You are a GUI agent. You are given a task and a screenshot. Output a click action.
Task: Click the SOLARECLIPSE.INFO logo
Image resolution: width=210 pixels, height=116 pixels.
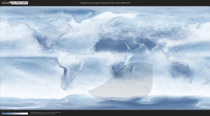[15, 3]
